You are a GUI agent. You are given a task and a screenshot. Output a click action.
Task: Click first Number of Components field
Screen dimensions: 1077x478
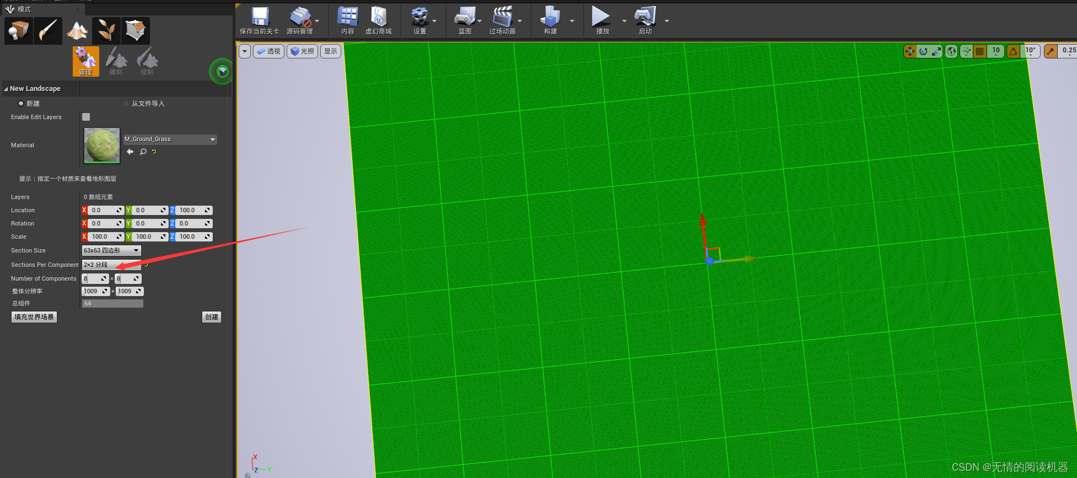point(95,278)
